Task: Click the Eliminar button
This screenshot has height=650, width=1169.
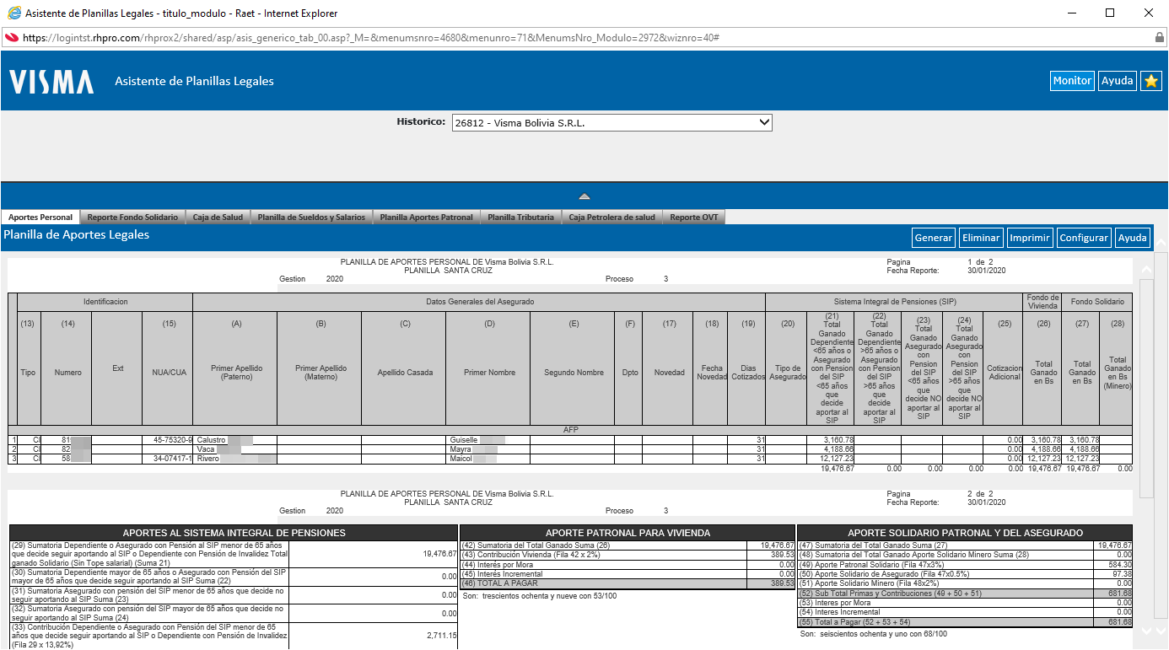Action: [981, 238]
